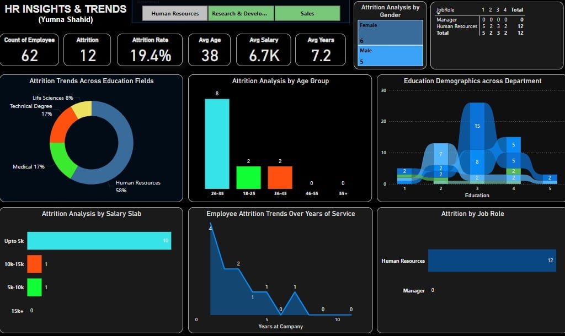Click the green 5k-10k salary bar

35,287
